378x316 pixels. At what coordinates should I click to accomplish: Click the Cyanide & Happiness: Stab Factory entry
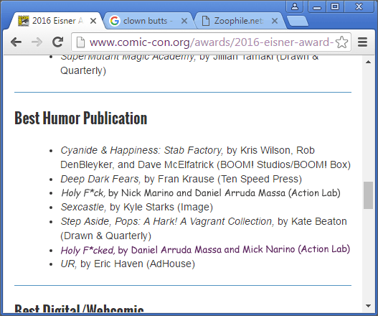coord(205,157)
